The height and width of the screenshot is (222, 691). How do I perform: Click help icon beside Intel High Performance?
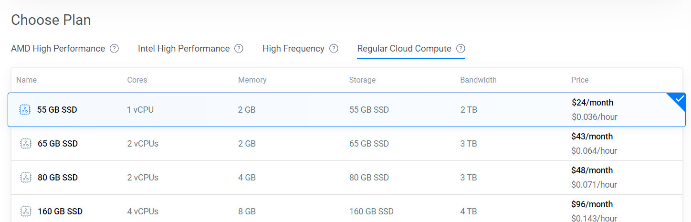[239, 49]
